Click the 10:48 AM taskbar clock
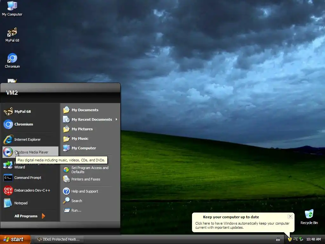The width and height of the screenshot is (325, 244). 313,239
